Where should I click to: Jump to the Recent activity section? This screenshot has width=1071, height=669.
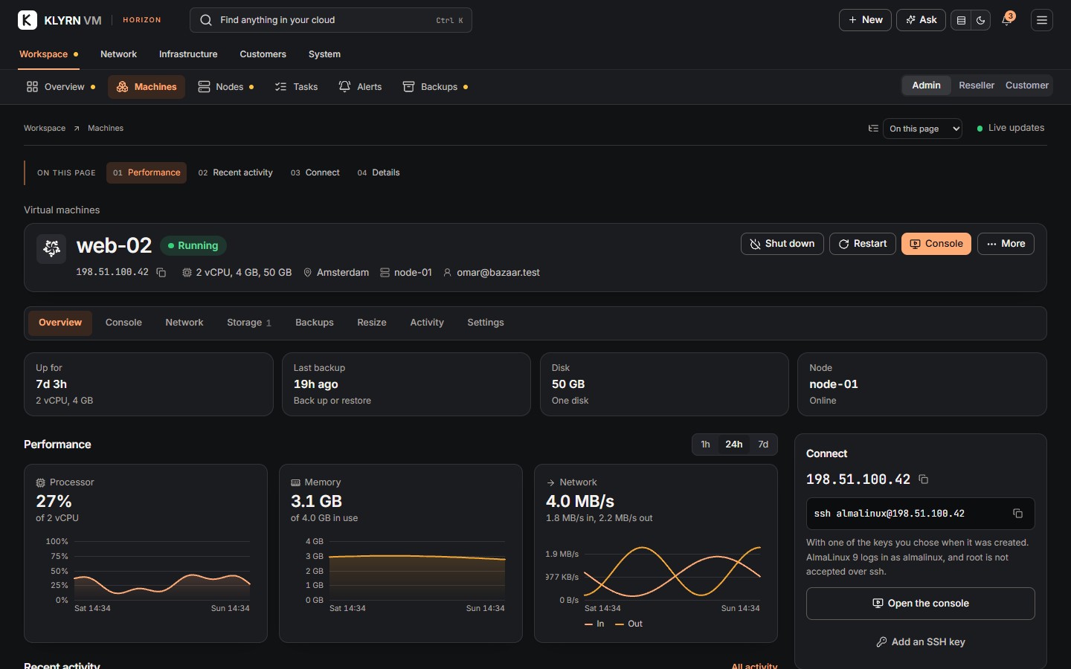[235, 172]
